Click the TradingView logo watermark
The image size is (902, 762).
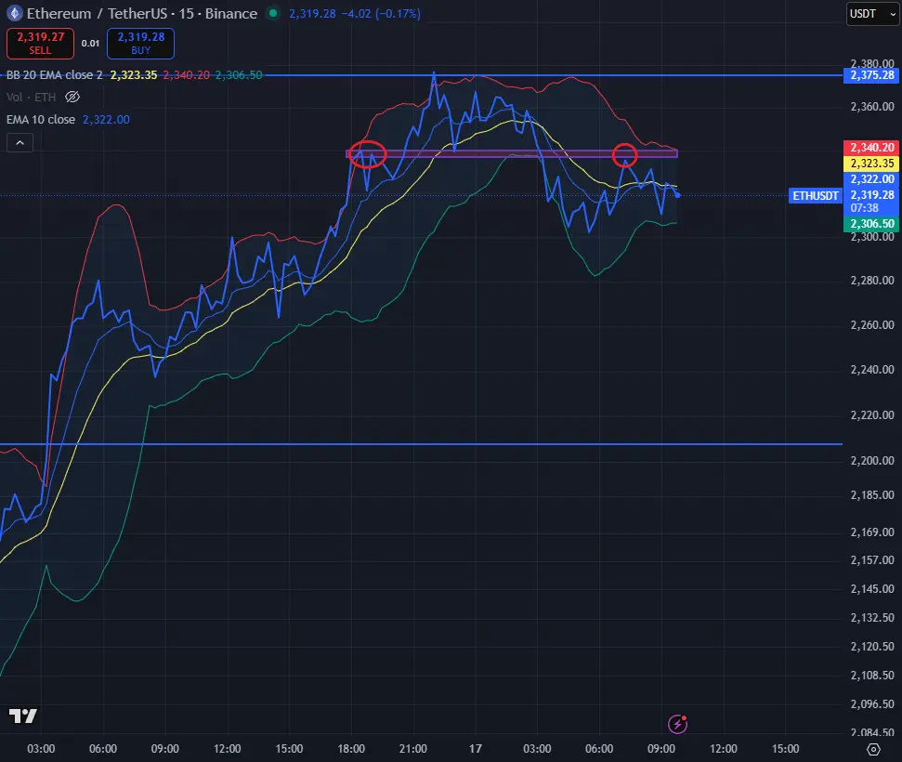click(23, 716)
